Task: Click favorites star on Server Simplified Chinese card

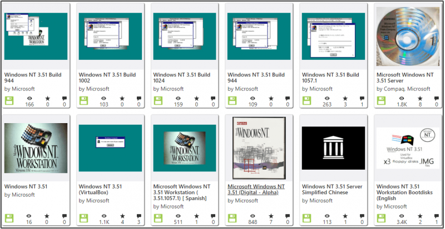Action: (345, 216)
